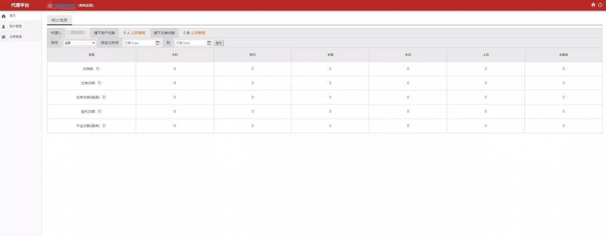Click the help icon next to 注单总额

pos(99,83)
